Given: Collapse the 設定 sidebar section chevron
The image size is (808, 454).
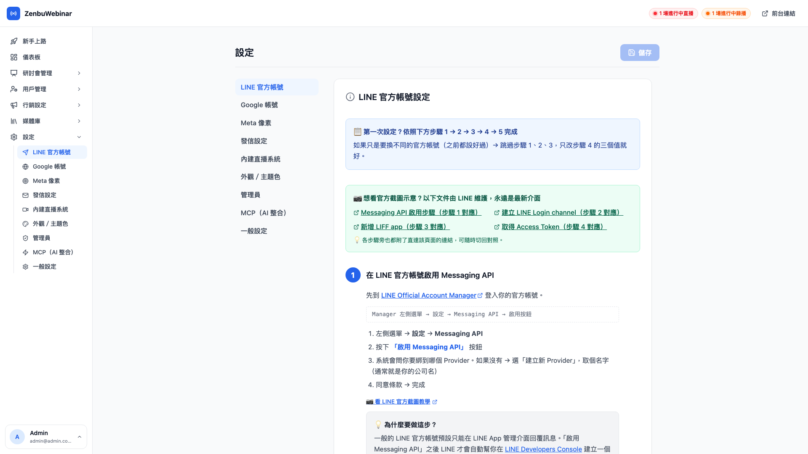Looking at the screenshot, I should pyautogui.click(x=79, y=137).
